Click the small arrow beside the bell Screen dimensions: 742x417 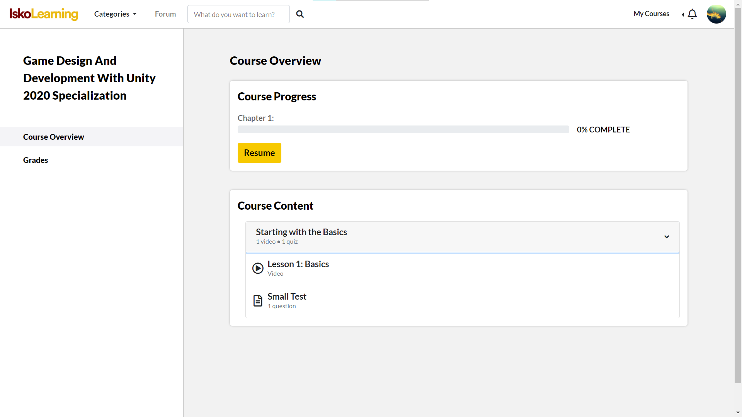coord(683,15)
